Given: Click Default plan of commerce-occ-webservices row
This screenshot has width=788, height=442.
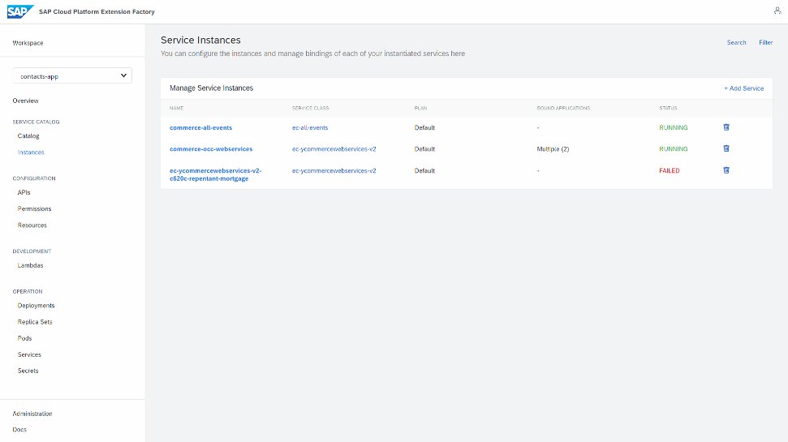Looking at the screenshot, I should (x=424, y=149).
